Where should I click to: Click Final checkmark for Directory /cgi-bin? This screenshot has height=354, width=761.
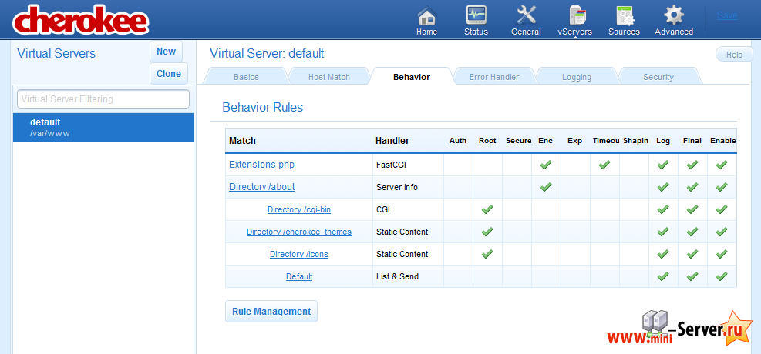tap(692, 209)
